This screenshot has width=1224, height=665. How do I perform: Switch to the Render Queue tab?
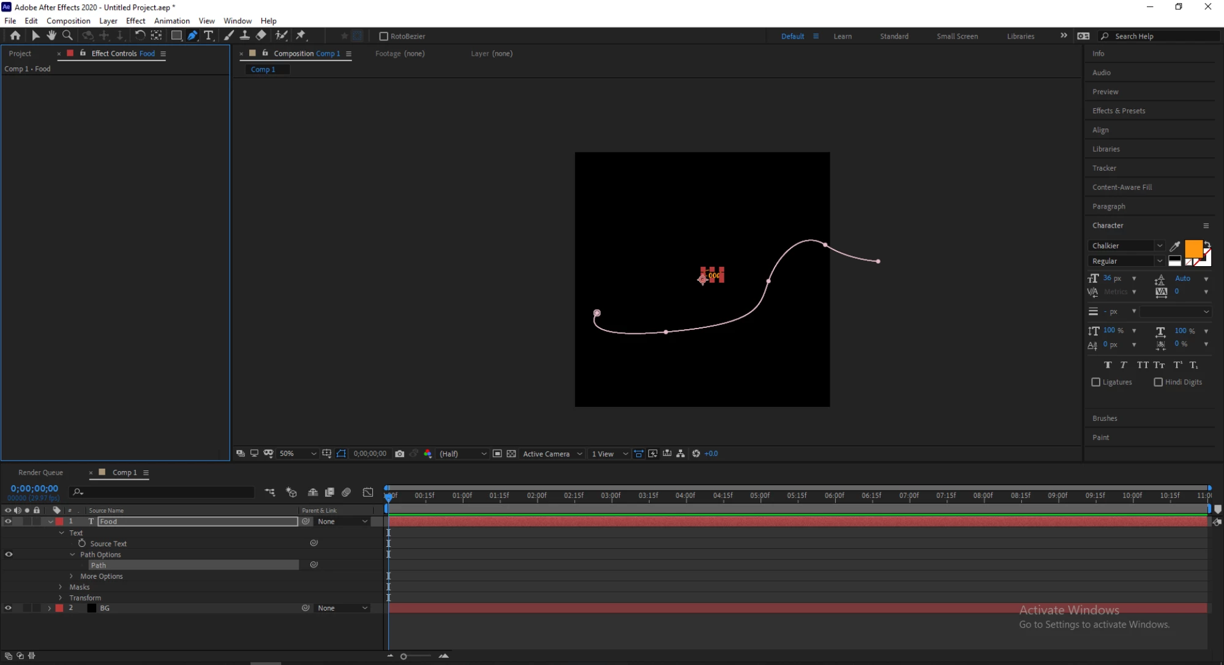click(x=40, y=472)
